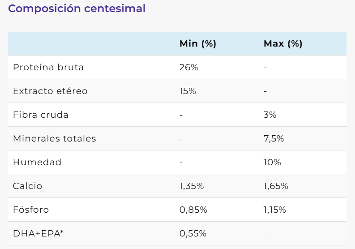
Task: Click the "Minerales totales" row label
Action: pyautogui.click(x=55, y=138)
